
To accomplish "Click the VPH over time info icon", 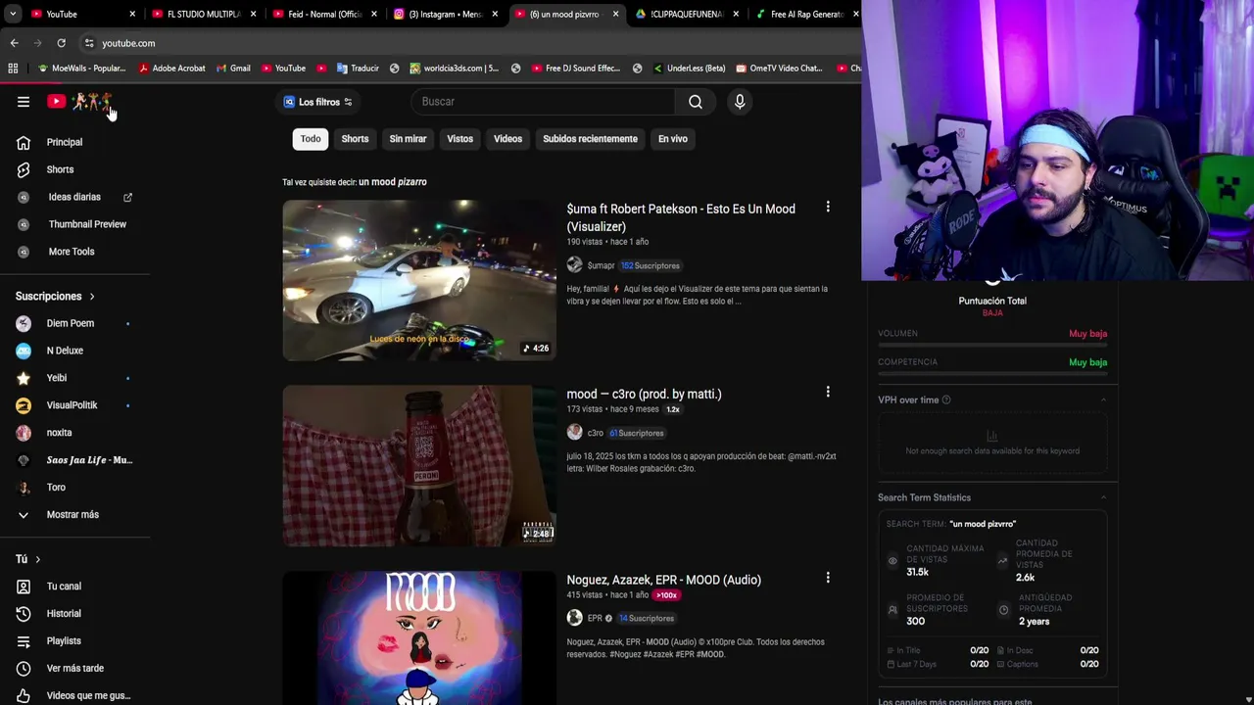I will point(945,399).
